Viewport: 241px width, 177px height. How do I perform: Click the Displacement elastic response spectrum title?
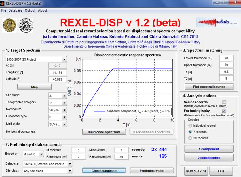[x=128, y=55]
